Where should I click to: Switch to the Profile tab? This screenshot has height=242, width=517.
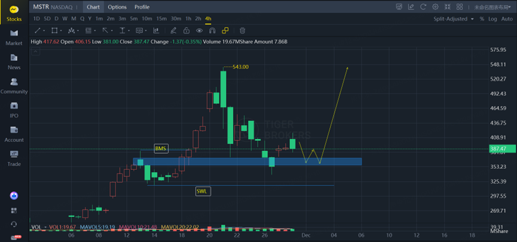click(142, 7)
